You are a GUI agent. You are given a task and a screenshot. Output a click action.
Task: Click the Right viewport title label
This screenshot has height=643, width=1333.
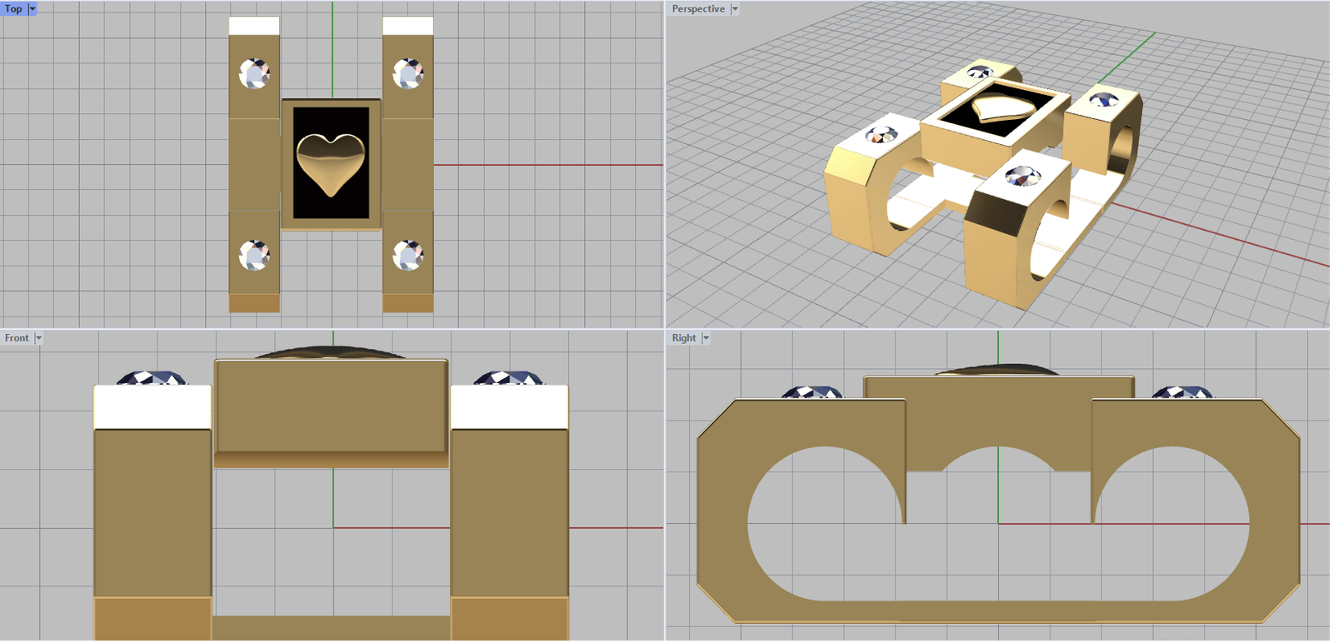(x=684, y=338)
